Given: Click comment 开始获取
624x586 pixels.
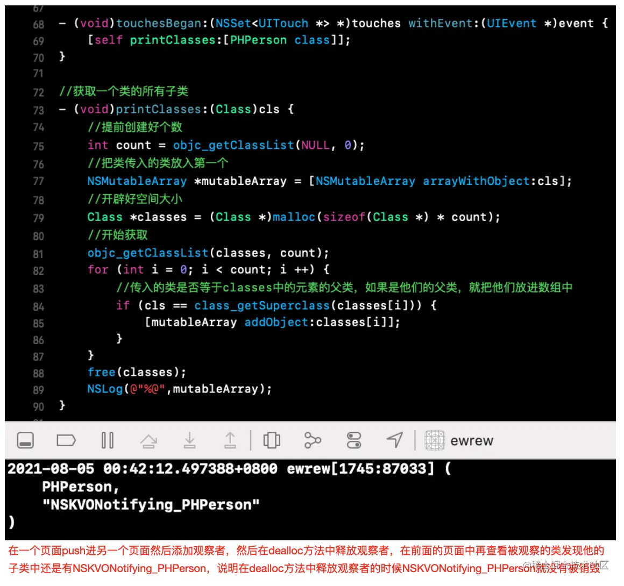Looking at the screenshot, I should coord(117,235).
